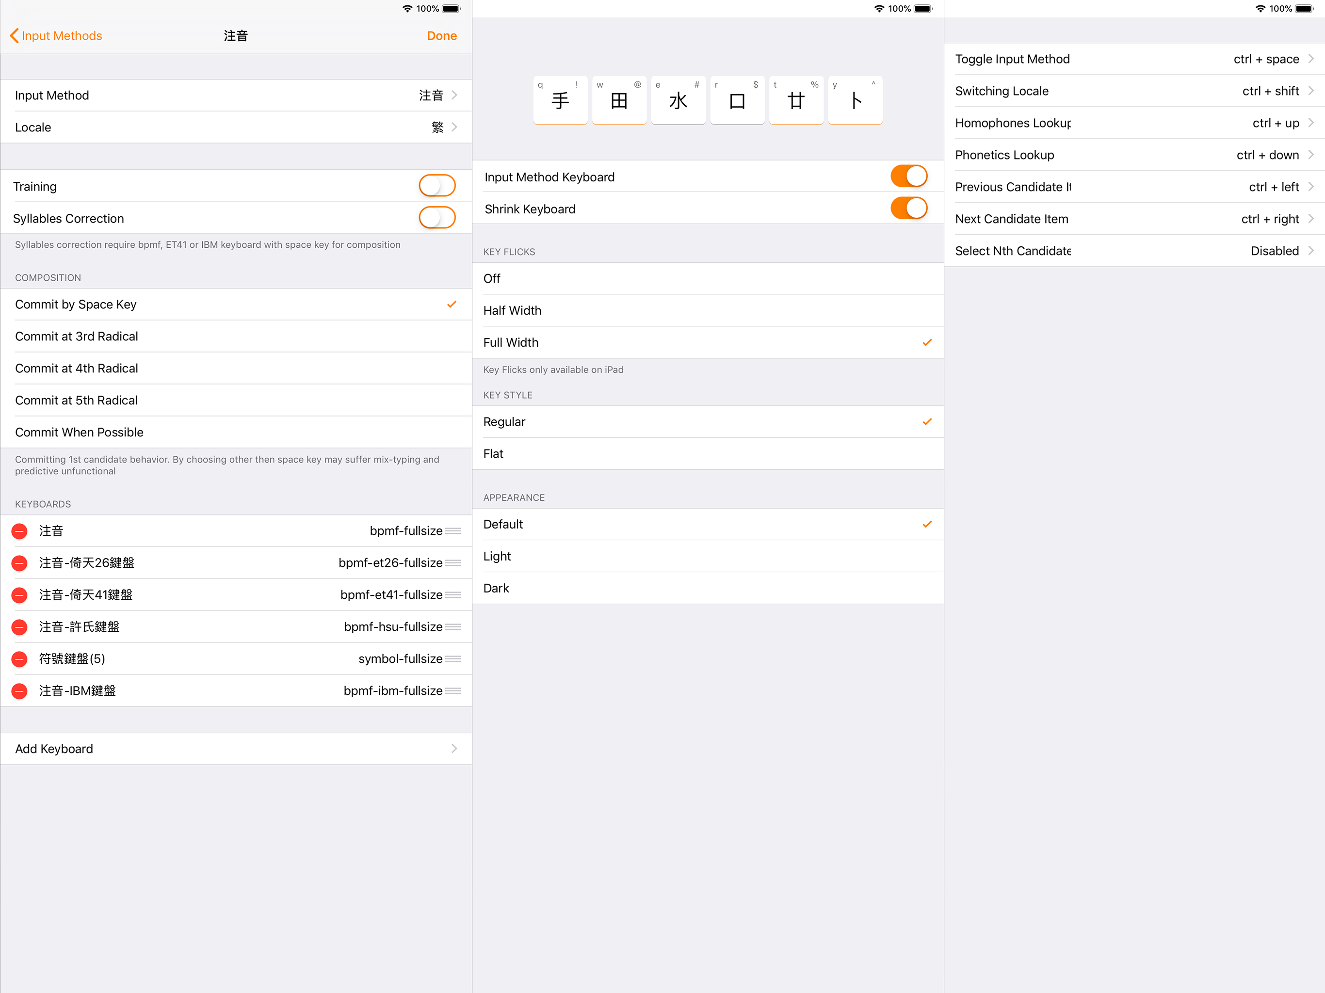Tap the 廿 preview key

(x=796, y=100)
